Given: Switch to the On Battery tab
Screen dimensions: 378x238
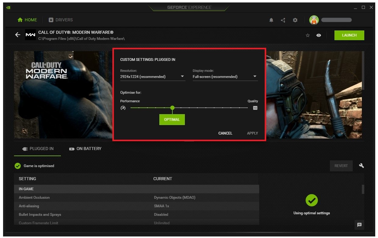Looking at the screenshot, I should [x=85, y=149].
